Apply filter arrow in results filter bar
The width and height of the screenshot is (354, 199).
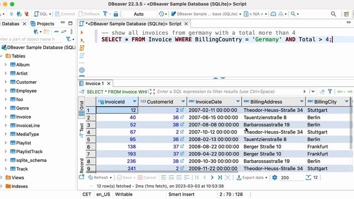[x=304, y=92]
